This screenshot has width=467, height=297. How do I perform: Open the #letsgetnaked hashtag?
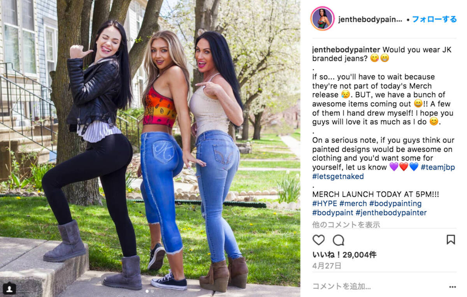[338, 176]
